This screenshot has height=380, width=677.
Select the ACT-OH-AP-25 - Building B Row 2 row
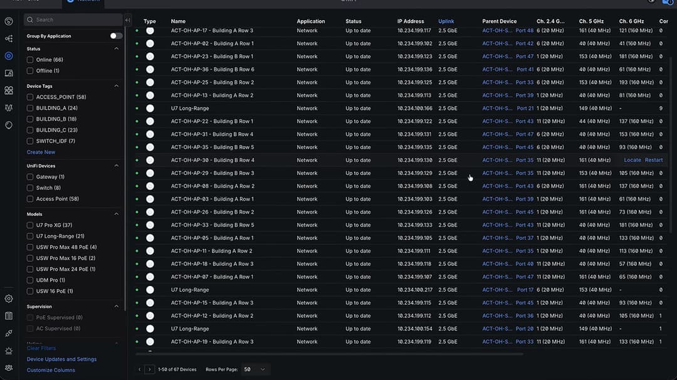[402, 83]
